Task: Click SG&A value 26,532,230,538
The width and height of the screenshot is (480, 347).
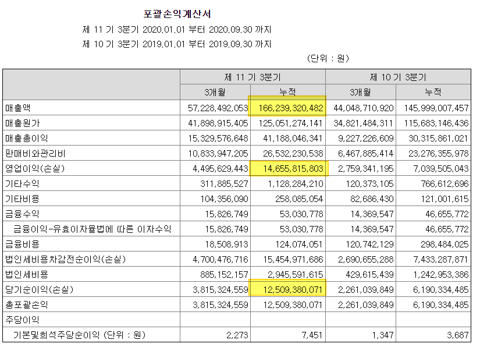Action: click(x=293, y=154)
